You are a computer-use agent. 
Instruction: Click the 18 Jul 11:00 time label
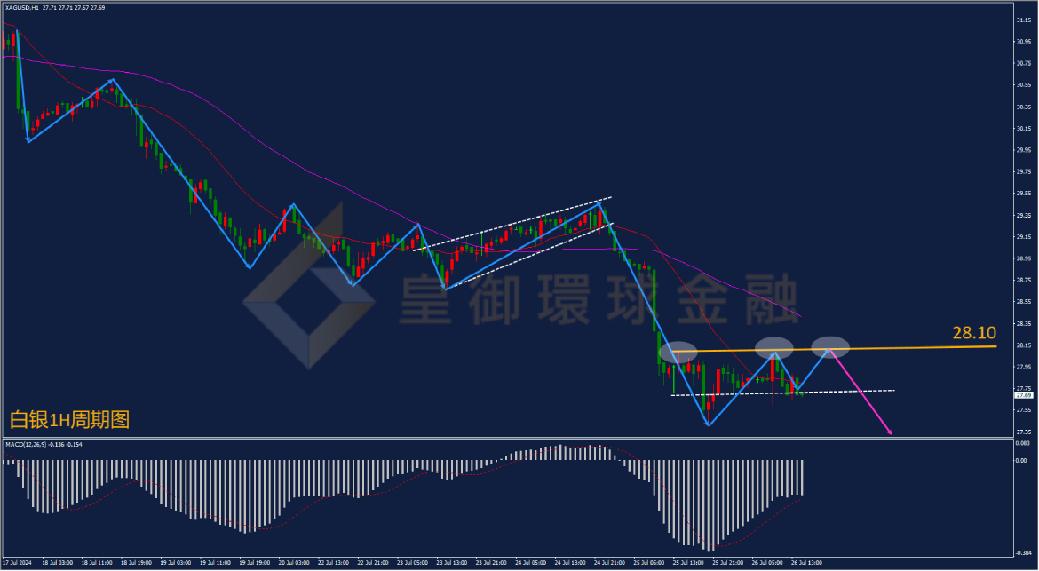pyautogui.click(x=97, y=563)
